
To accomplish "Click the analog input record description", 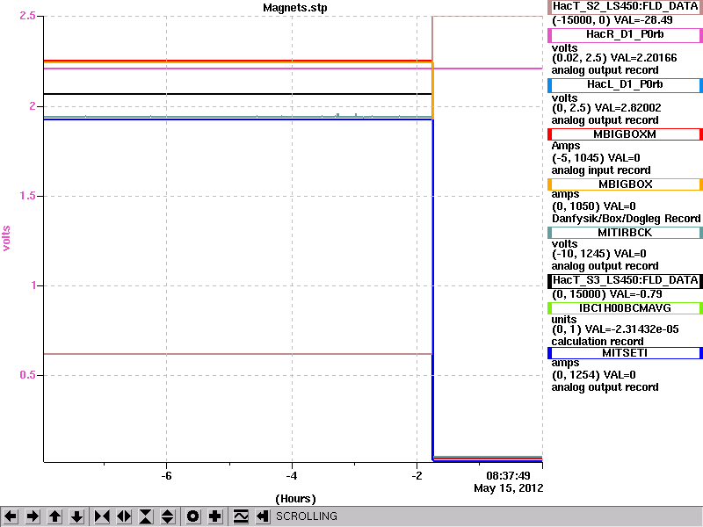I will tap(601, 170).
